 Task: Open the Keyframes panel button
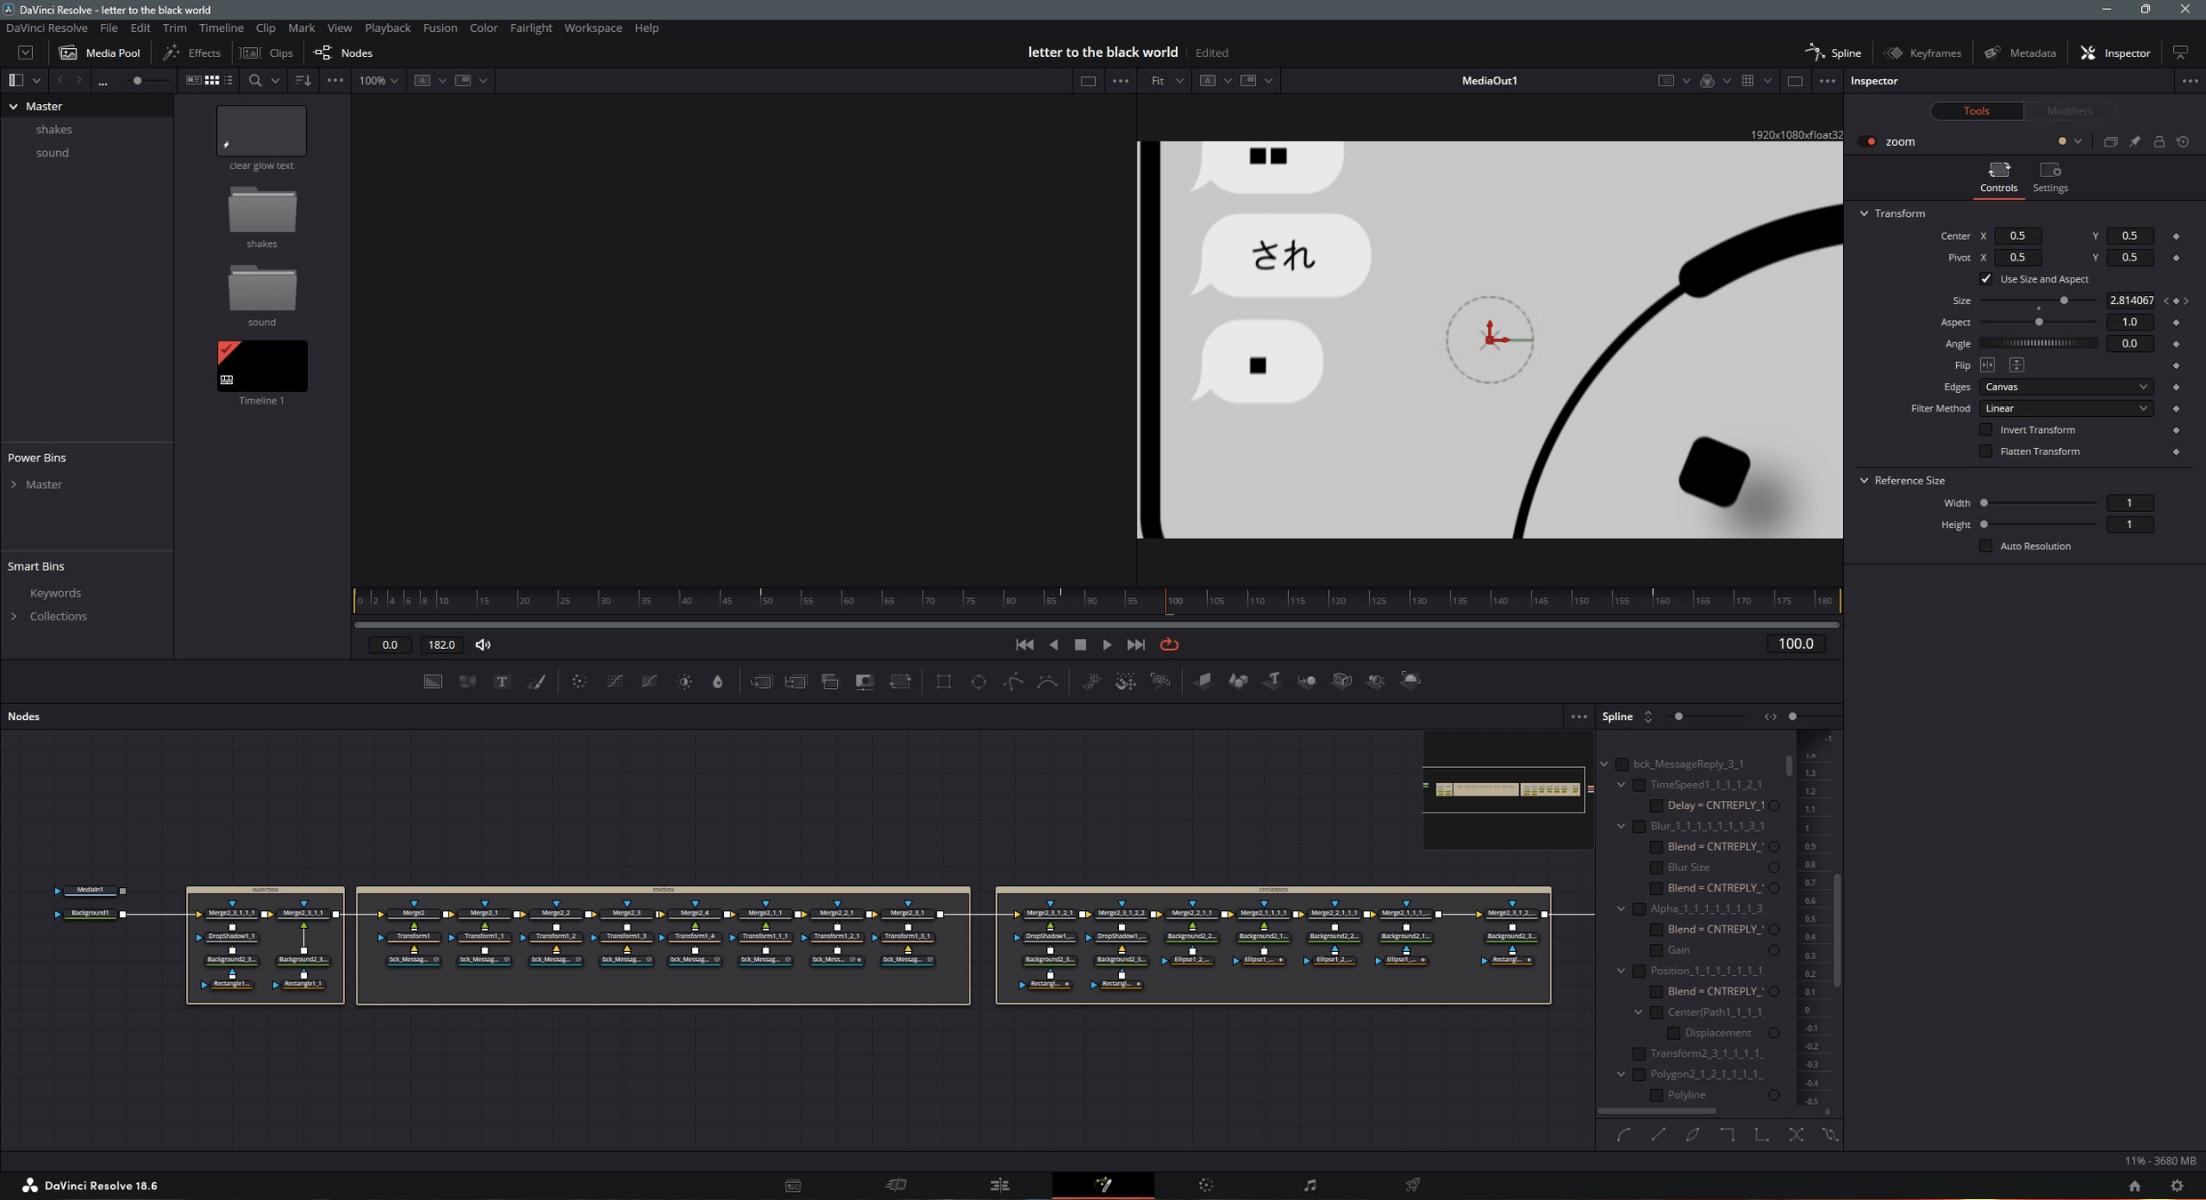click(1923, 52)
